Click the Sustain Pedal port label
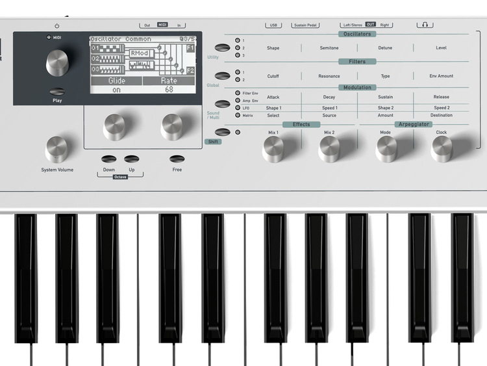 coord(305,25)
